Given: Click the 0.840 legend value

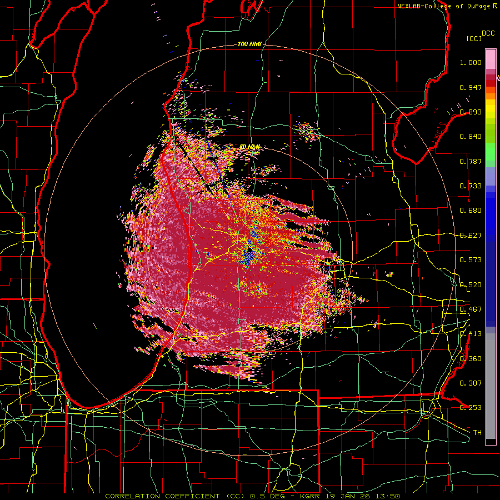Looking at the screenshot, I should pyautogui.click(x=471, y=137).
